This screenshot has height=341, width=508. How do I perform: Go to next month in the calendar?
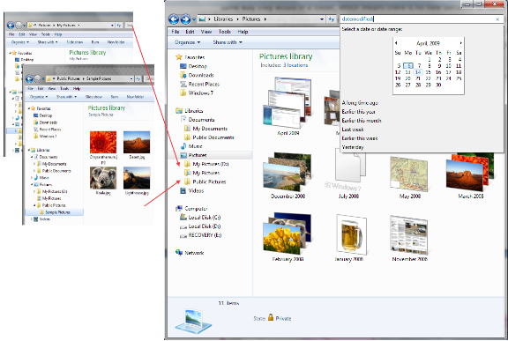pyautogui.click(x=460, y=43)
